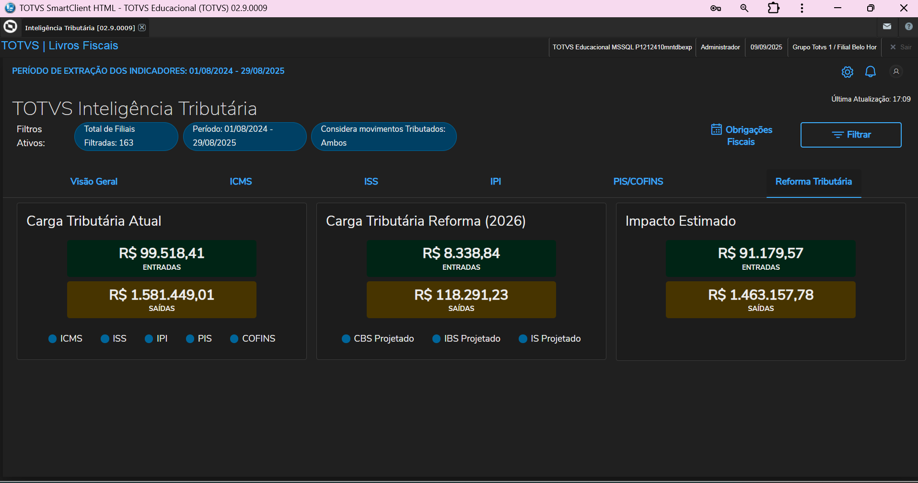The height and width of the screenshot is (483, 918).
Task: Click the Carga Tributária Atual heading
Action: [94, 221]
